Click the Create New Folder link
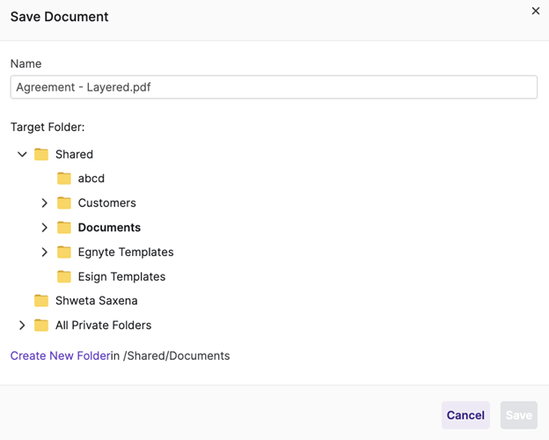 pyautogui.click(x=60, y=356)
